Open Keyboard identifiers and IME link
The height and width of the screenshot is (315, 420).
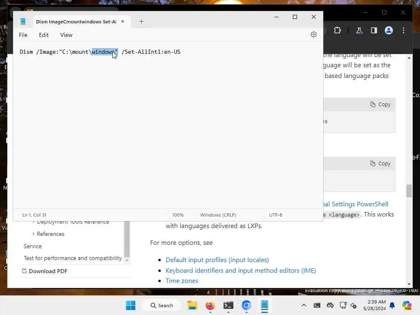pyautogui.click(x=240, y=271)
